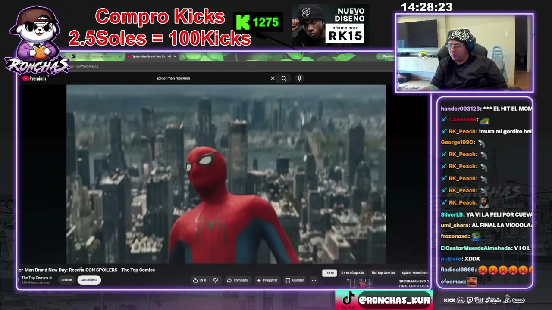Click the Suscribirse button
The width and height of the screenshot is (552, 310).
point(89,280)
